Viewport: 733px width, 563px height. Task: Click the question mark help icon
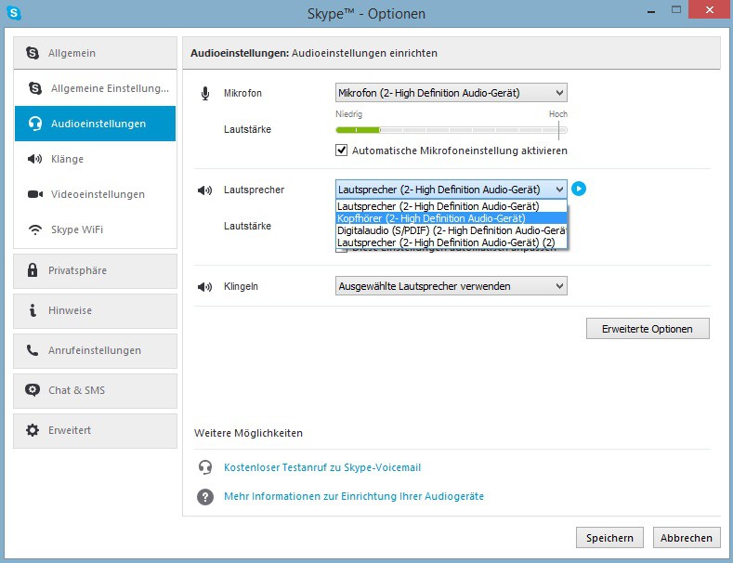pos(205,497)
